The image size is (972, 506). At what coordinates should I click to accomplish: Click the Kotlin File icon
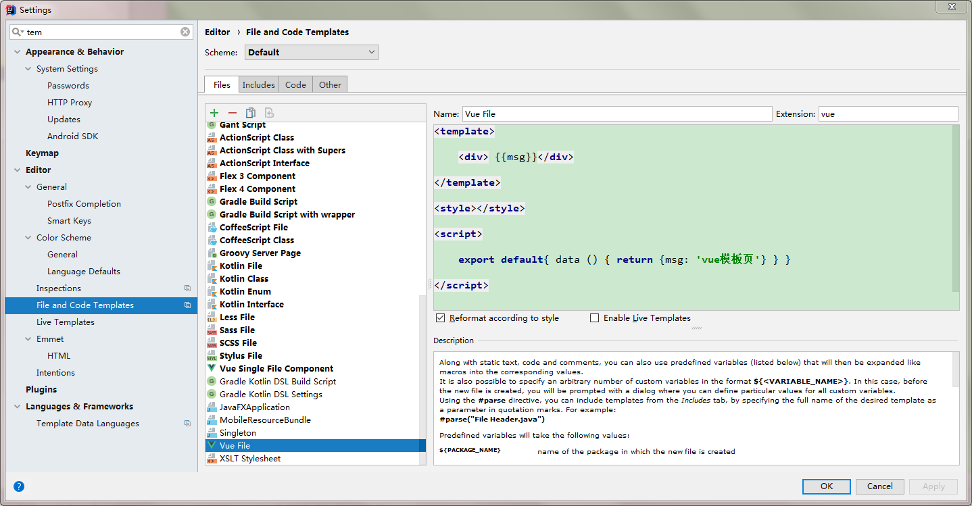(212, 266)
